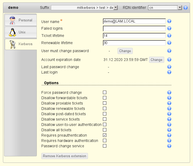Select the Kerberos tab
Viewport: 193px width, 166px height.
point(21,44)
